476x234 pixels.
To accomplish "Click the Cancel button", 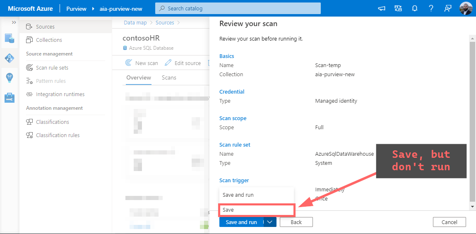I will pyautogui.click(x=449, y=222).
